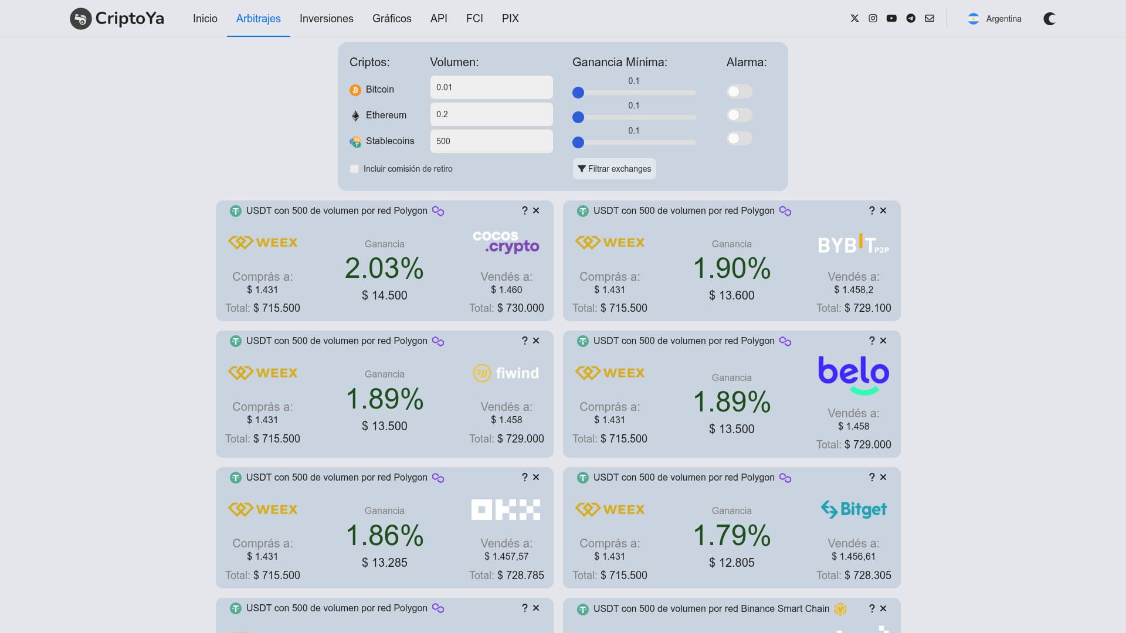Click the Bitcoin minimum gain slider handle
Screen dimensions: 1126x633
(578, 93)
